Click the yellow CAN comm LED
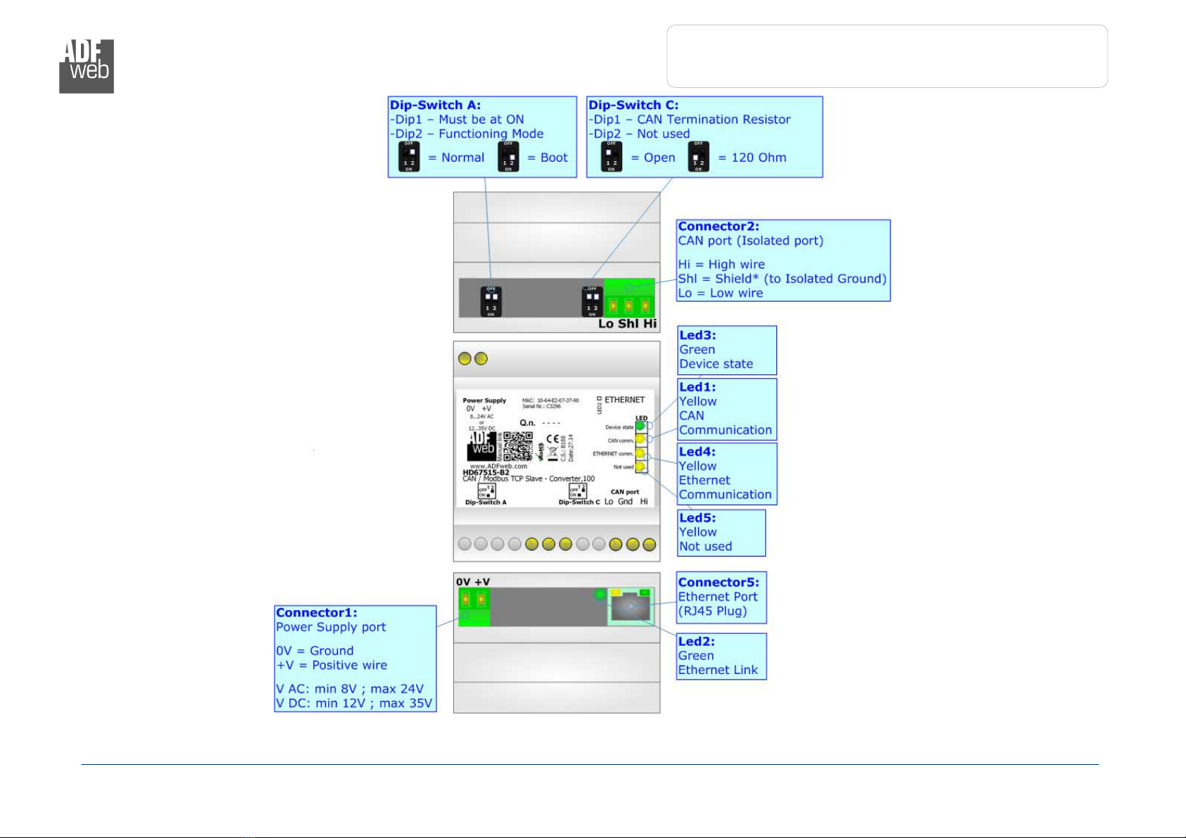 pos(640,440)
